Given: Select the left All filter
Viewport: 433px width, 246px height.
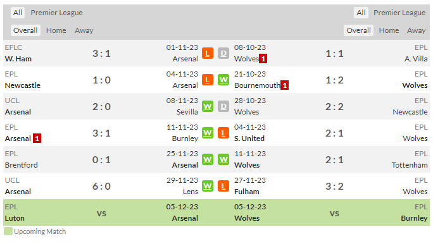Looking at the screenshot, I should [x=18, y=13].
